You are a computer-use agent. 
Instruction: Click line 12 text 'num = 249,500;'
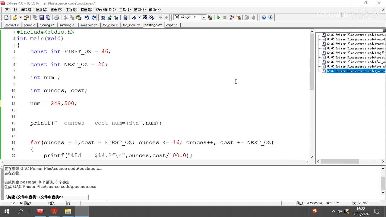54,103
